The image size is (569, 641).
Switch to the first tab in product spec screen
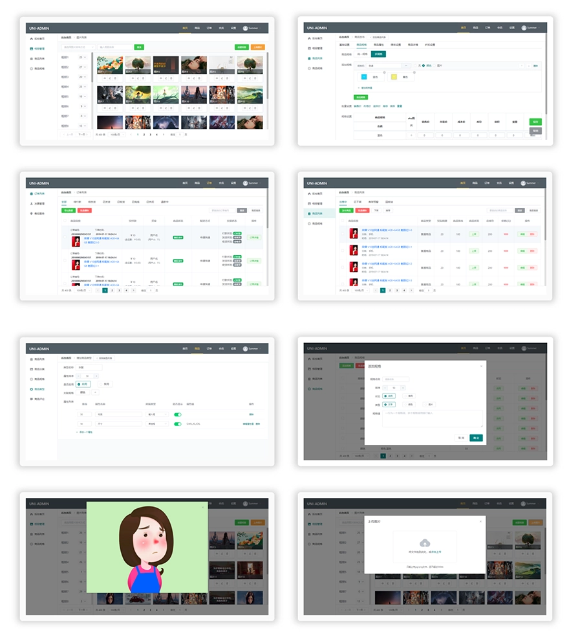click(x=345, y=45)
